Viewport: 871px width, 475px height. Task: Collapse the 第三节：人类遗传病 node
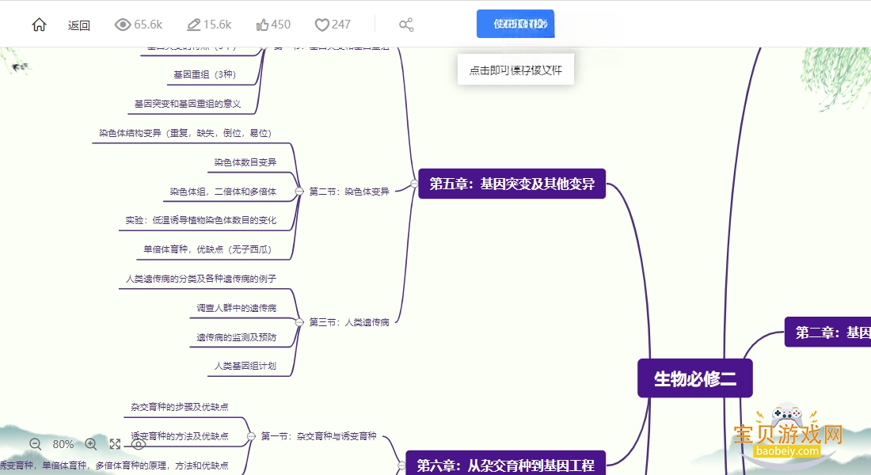pyautogui.click(x=299, y=321)
